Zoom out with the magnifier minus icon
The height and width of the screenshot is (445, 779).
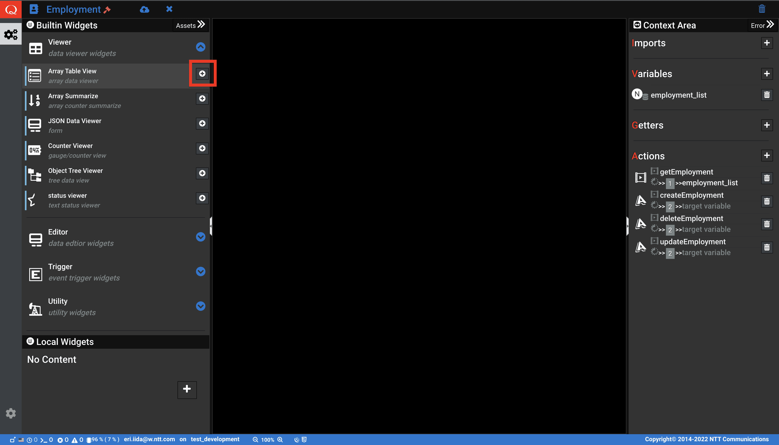255,440
